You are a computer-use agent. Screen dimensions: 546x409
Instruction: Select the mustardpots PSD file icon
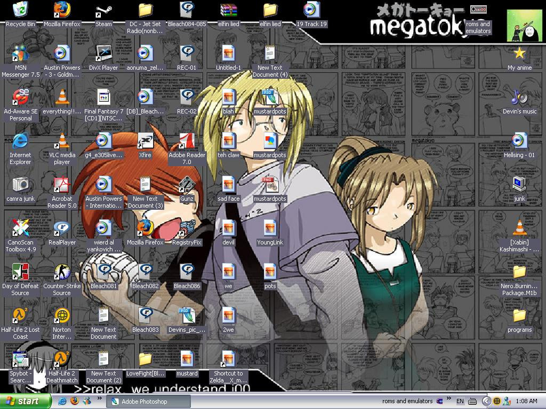point(270,97)
